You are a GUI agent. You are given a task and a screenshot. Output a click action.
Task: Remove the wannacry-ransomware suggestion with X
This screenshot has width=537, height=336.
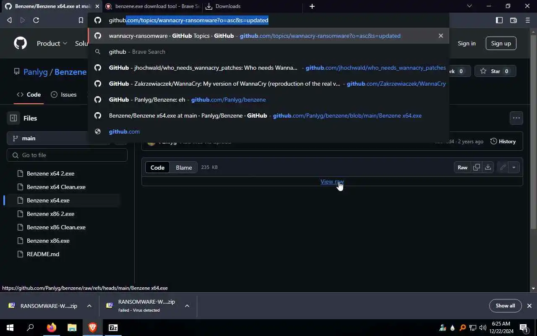[x=441, y=36]
